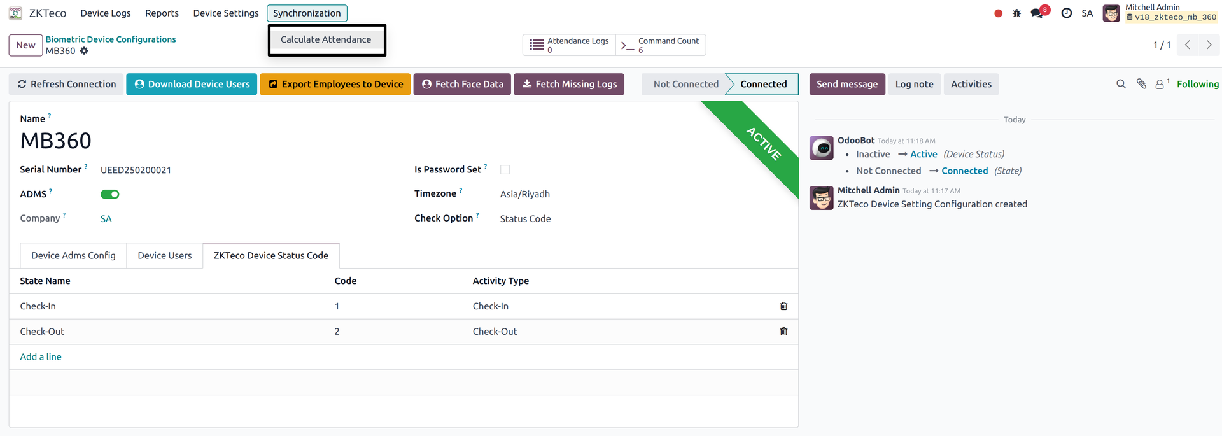
Task: Set status to Not Connected
Action: point(685,84)
